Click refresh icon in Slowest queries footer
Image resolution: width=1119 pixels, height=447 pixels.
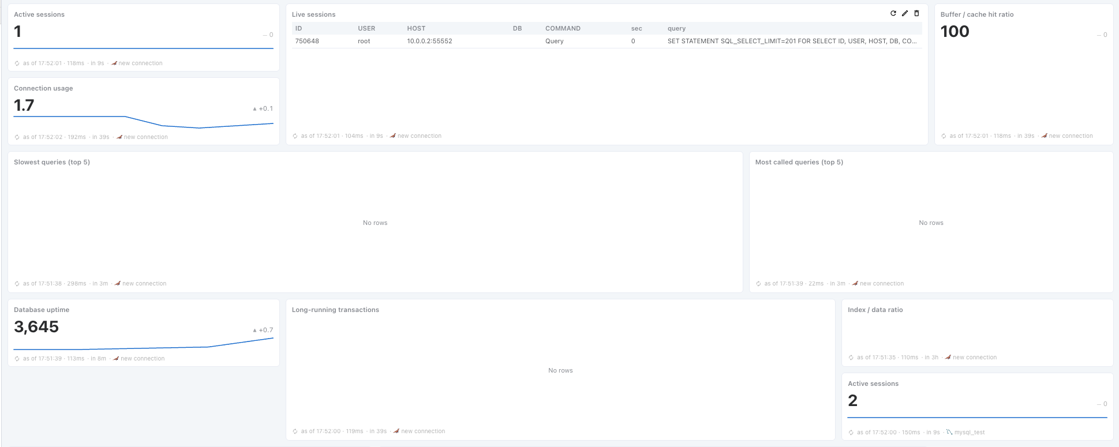click(x=17, y=284)
